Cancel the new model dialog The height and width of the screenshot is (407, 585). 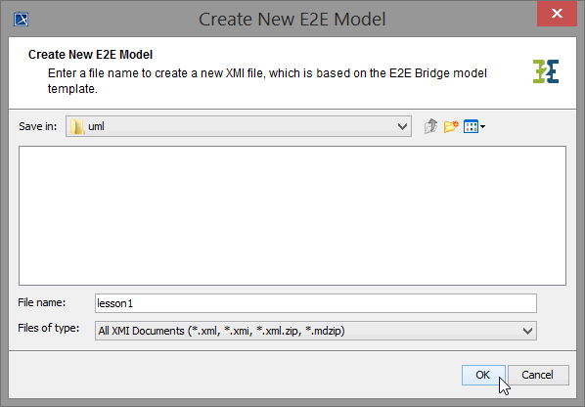pyautogui.click(x=538, y=375)
